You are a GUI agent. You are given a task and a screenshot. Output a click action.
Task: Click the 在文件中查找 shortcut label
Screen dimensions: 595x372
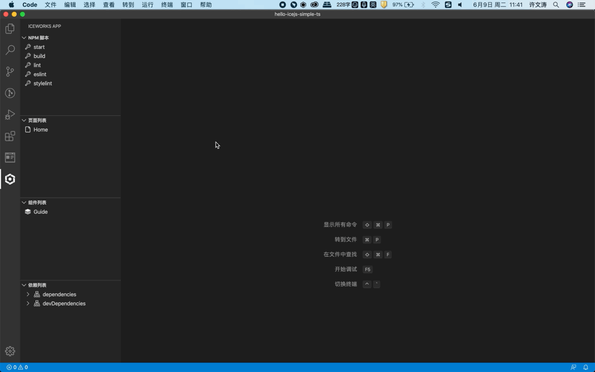(x=340, y=254)
